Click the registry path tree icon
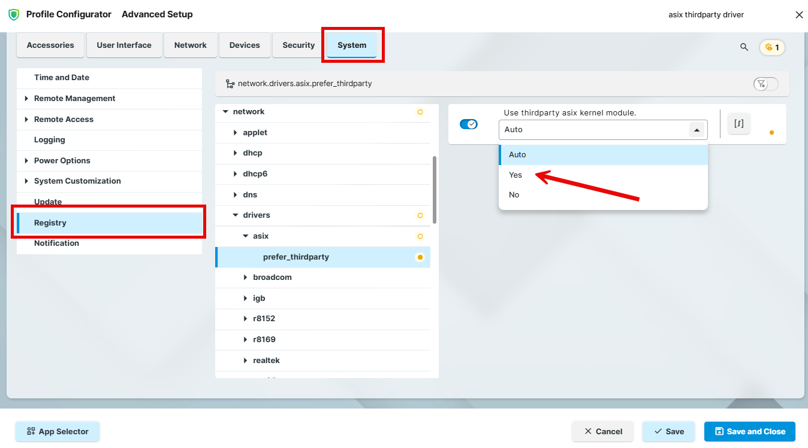 click(x=230, y=84)
